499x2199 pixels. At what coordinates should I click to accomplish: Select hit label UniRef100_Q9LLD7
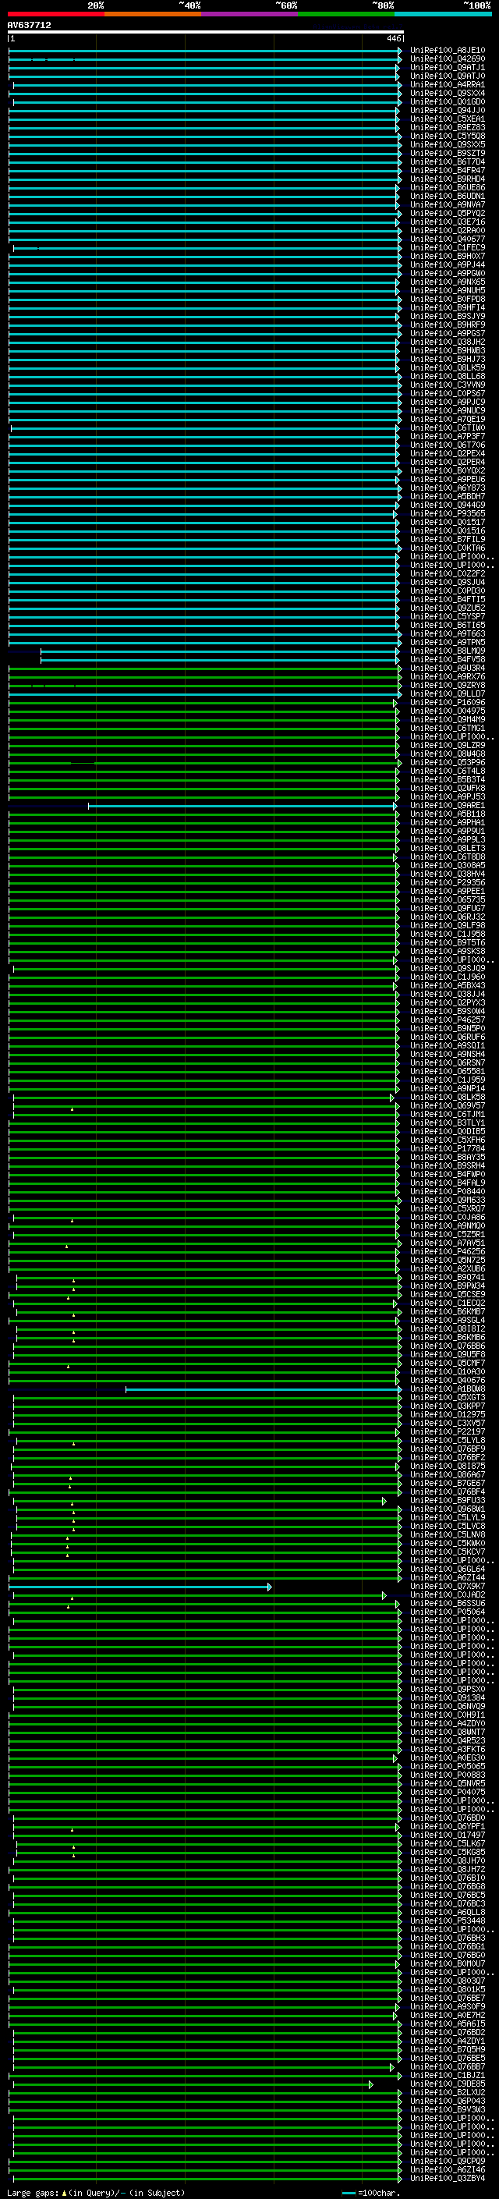[x=447, y=694]
